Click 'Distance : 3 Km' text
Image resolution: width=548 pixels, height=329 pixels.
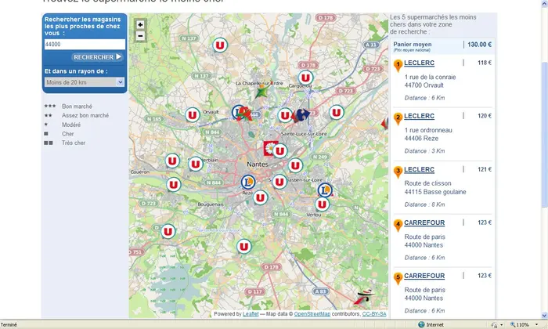pyautogui.click(x=424, y=151)
